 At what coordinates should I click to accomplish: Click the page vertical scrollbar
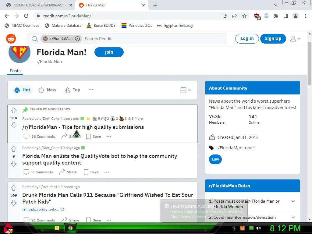(310, 64)
